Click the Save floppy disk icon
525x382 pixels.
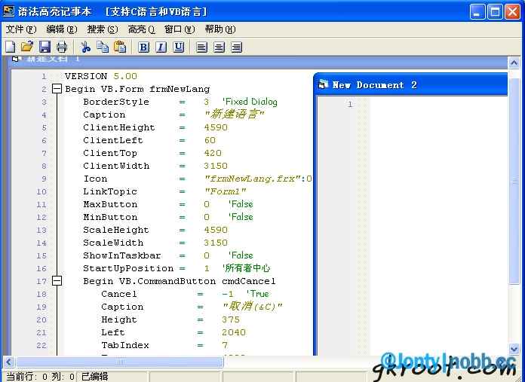(x=45, y=47)
